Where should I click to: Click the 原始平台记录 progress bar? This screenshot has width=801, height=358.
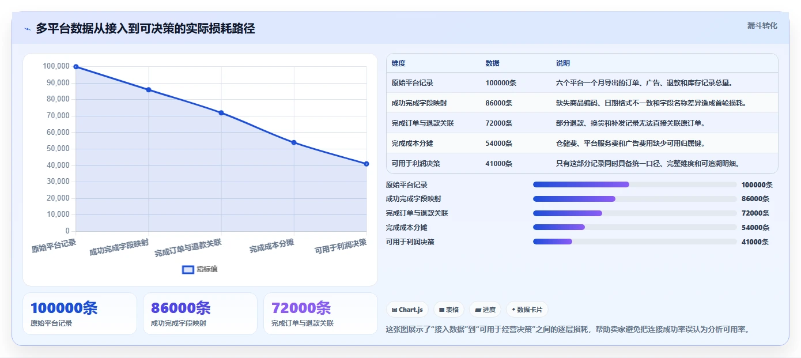click(635, 184)
